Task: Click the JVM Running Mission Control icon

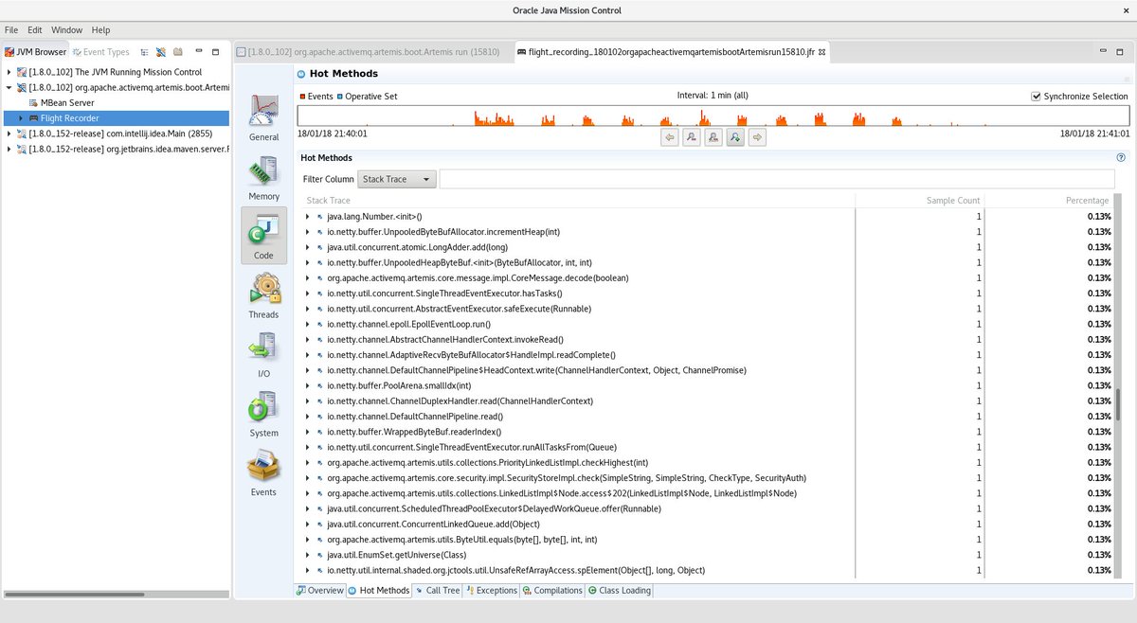Action: click(x=21, y=72)
